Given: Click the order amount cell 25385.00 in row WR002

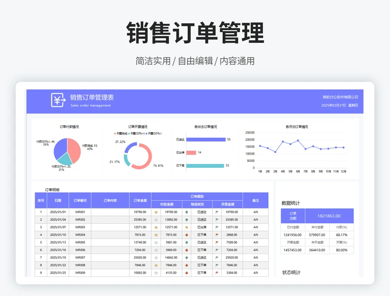Looking at the screenshot, I should click(x=140, y=219).
